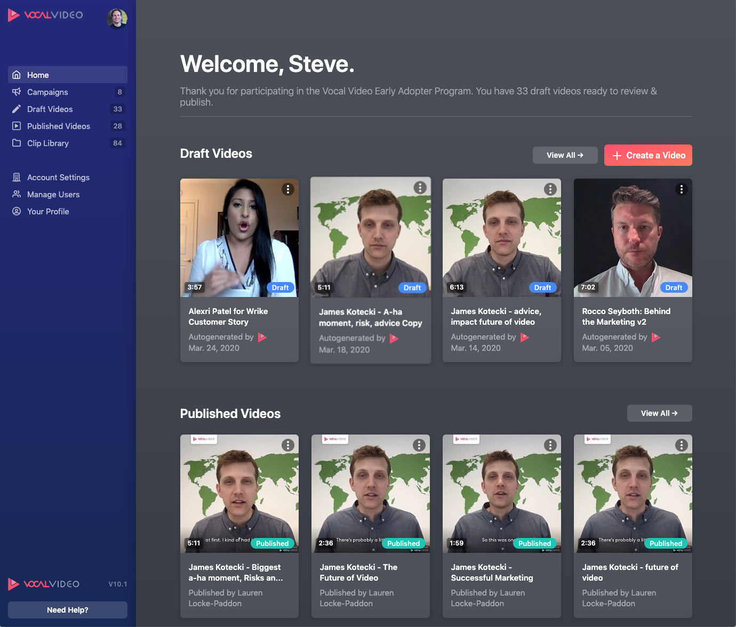Open the 1:59 published video thumbnail
Screen dimensions: 736x627
(502, 494)
